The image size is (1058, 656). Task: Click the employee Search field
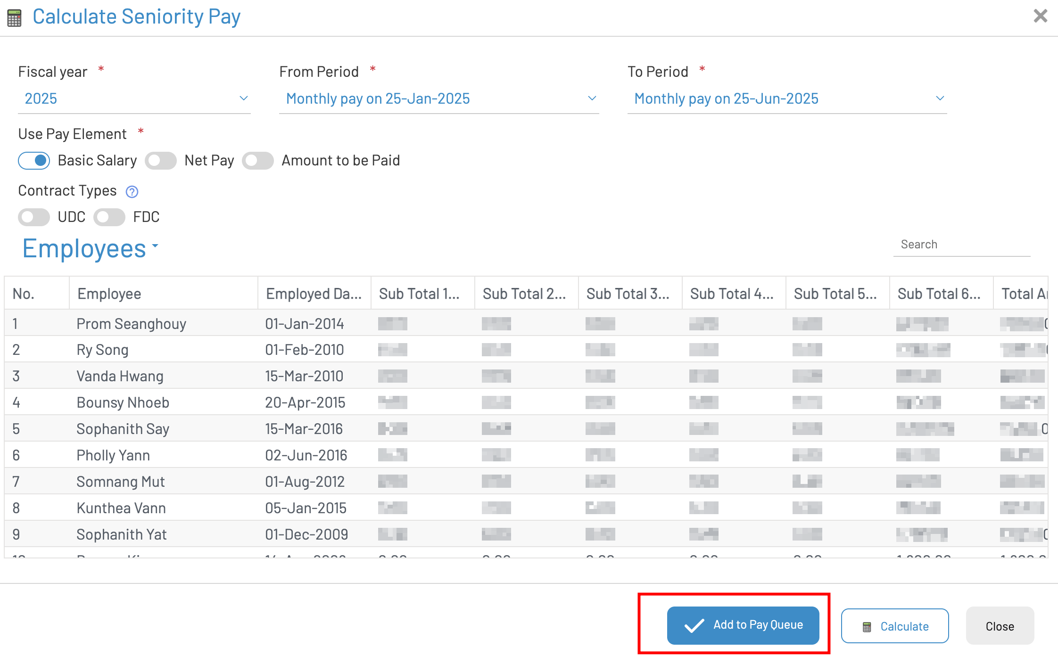[961, 245]
